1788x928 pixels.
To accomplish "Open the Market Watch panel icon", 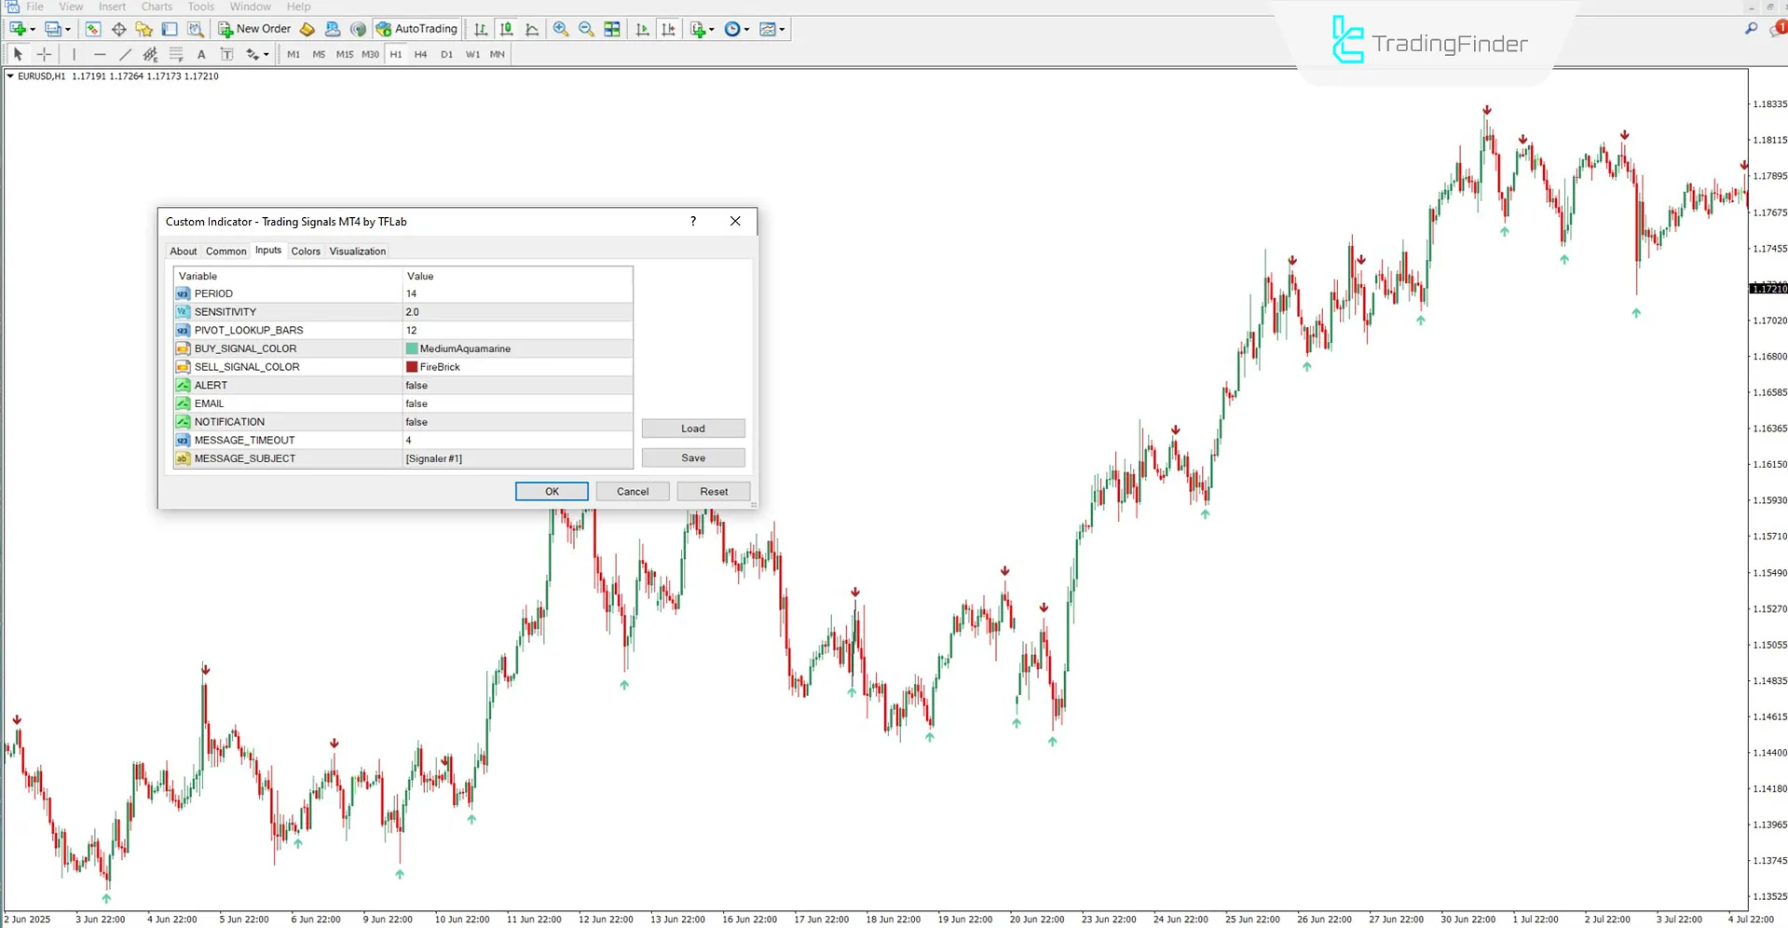I will 92,29.
